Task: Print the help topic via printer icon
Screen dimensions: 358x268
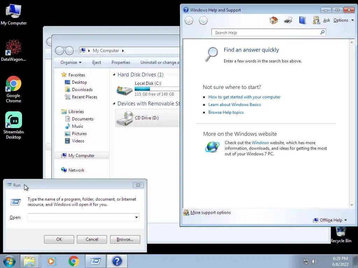Action: (288, 21)
